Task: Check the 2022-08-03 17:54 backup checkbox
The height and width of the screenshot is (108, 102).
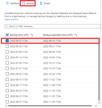Action: tap(7, 74)
